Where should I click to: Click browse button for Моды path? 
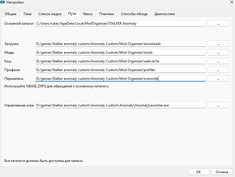[218, 53]
